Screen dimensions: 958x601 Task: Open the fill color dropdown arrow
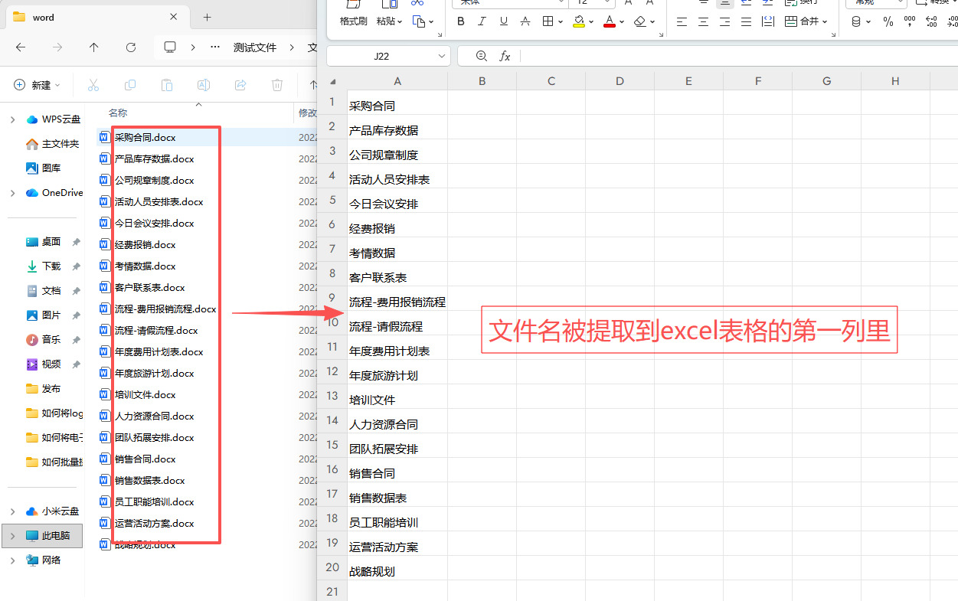[592, 22]
